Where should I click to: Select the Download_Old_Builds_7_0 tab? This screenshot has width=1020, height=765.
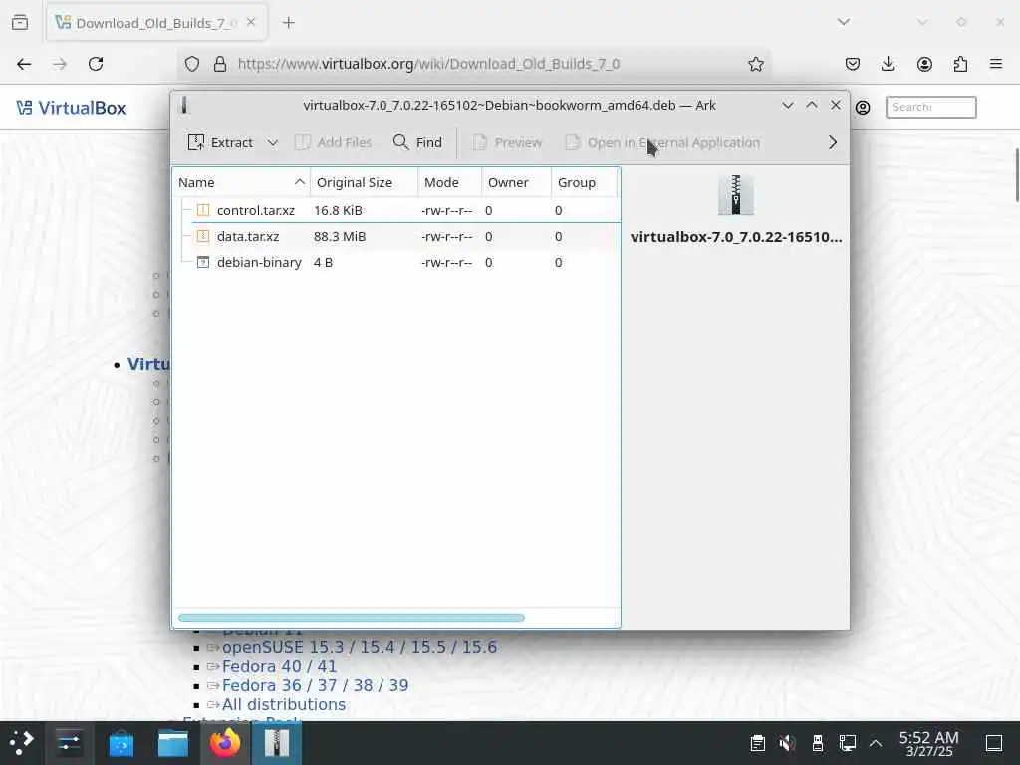(x=154, y=23)
